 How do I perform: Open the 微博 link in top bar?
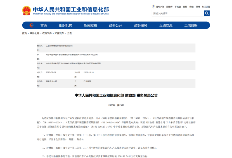[198, 6]
